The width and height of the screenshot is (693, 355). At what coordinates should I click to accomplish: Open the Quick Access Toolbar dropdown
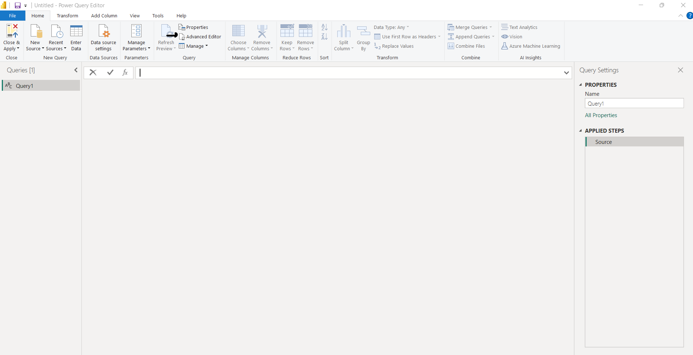[x=26, y=6]
